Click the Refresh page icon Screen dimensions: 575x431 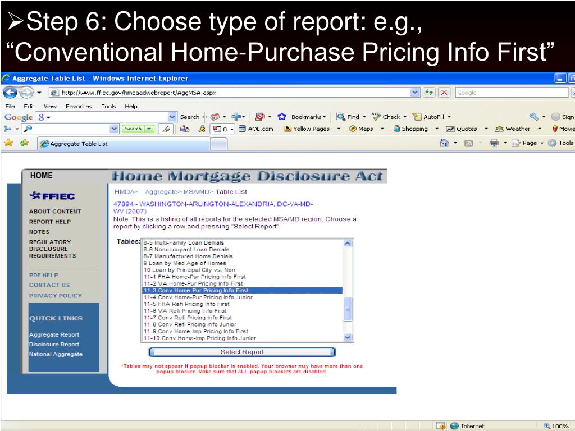[428, 93]
